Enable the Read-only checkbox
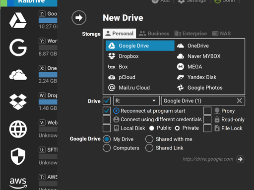 pos(207,119)
